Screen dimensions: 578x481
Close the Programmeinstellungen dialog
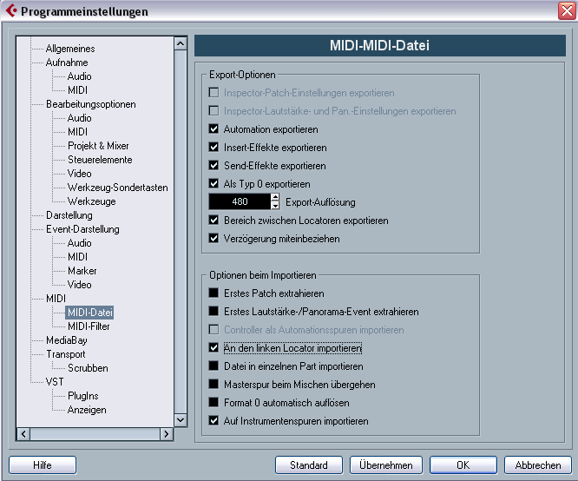click(x=567, y=10)
